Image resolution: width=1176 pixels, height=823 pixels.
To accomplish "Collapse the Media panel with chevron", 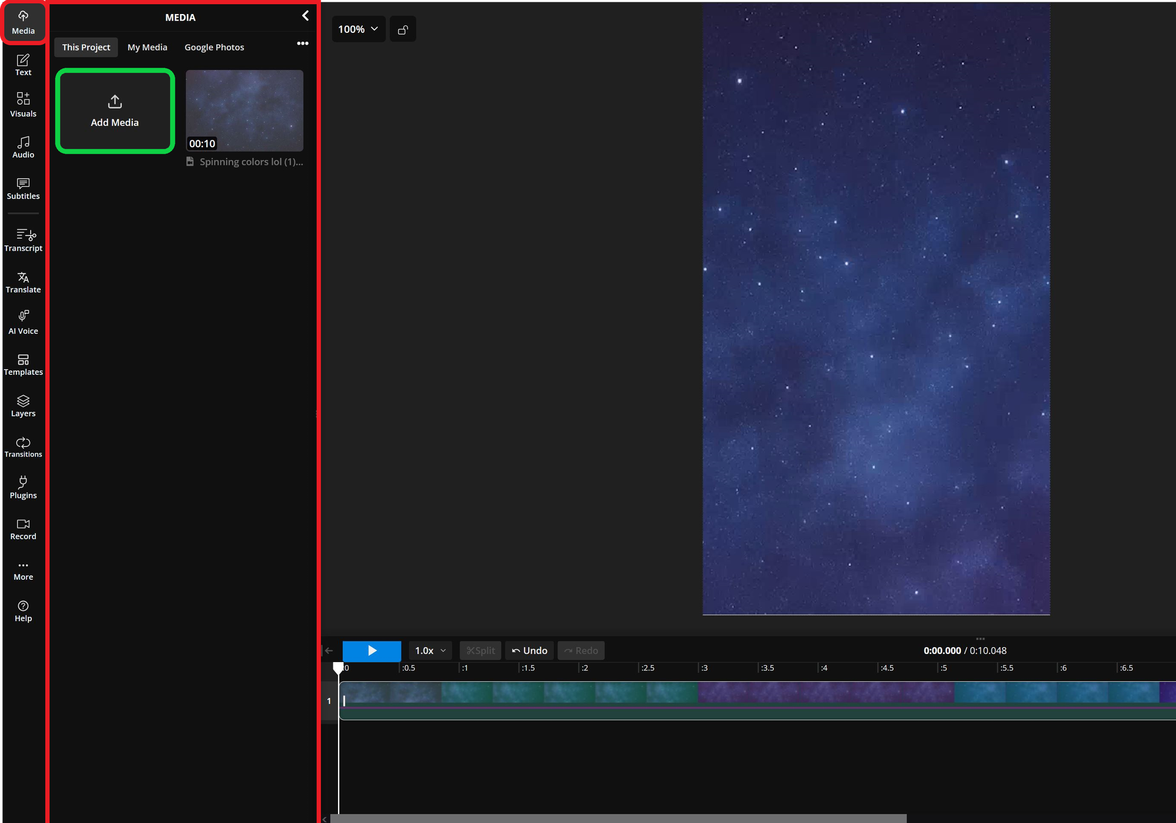I will [305, 16].
